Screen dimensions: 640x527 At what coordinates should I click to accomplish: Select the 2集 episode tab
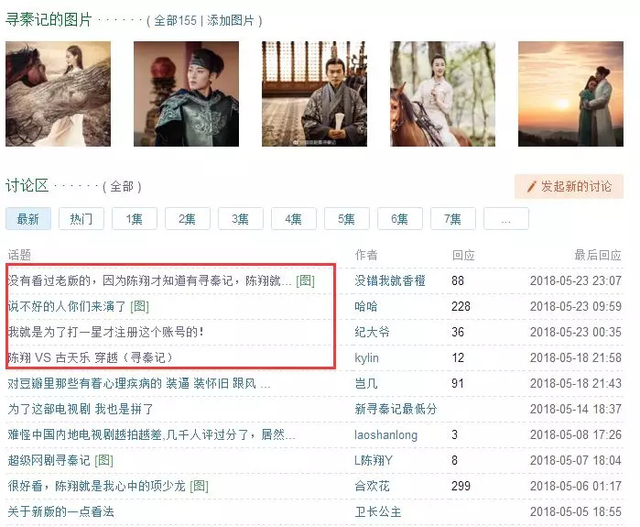tap(188, 219)
